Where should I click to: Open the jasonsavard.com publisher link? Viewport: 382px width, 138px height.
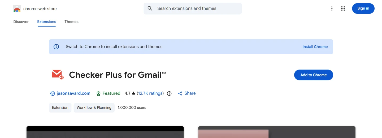(73, 93)
